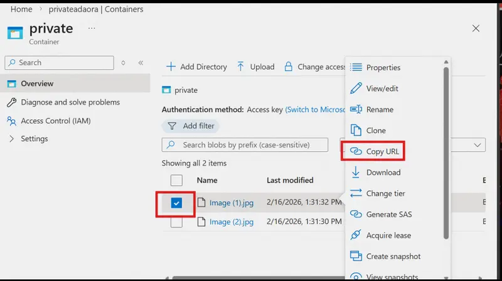This screenshot has height=281, width=502.
Task: Go to Home breadcrumb
Action: (21, 9)
